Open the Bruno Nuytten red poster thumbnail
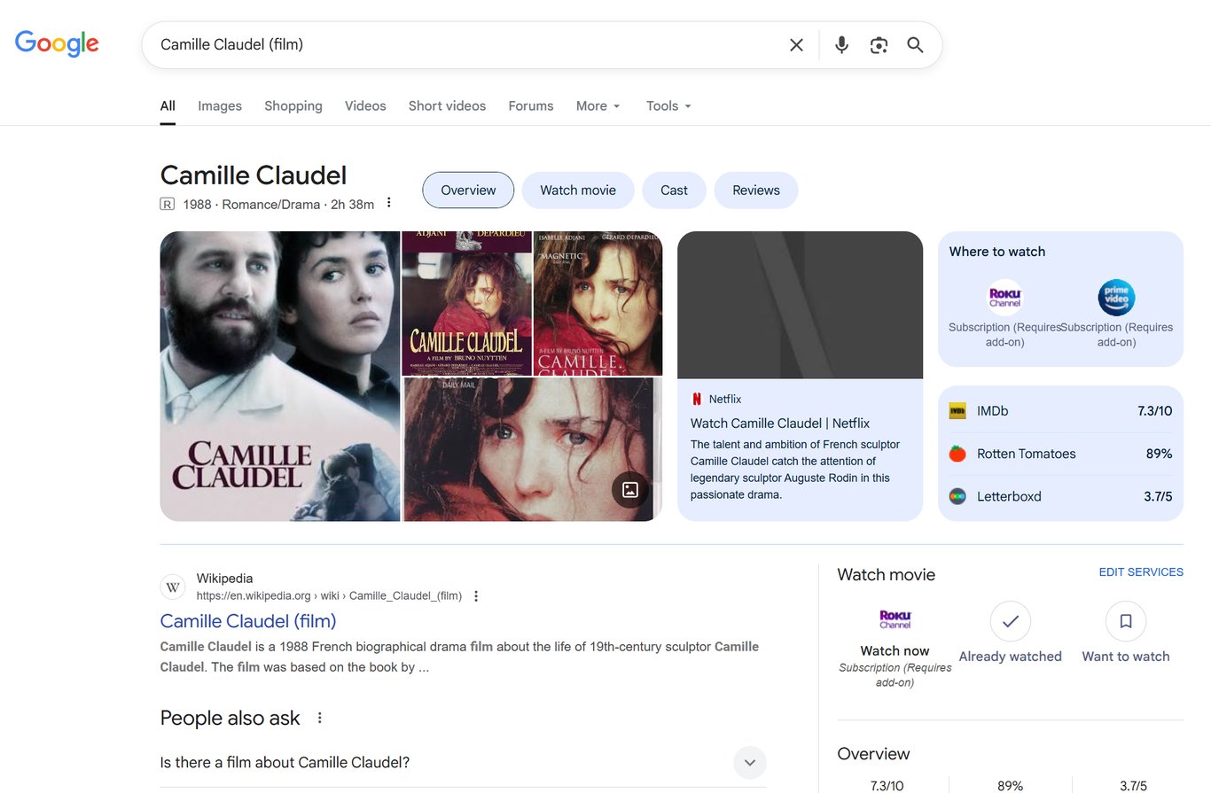The width and height of the screenshot is (1211, 793). click(467, 303)
